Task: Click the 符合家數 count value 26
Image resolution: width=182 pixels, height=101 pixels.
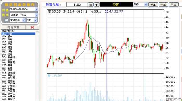Action: point(32,27)
